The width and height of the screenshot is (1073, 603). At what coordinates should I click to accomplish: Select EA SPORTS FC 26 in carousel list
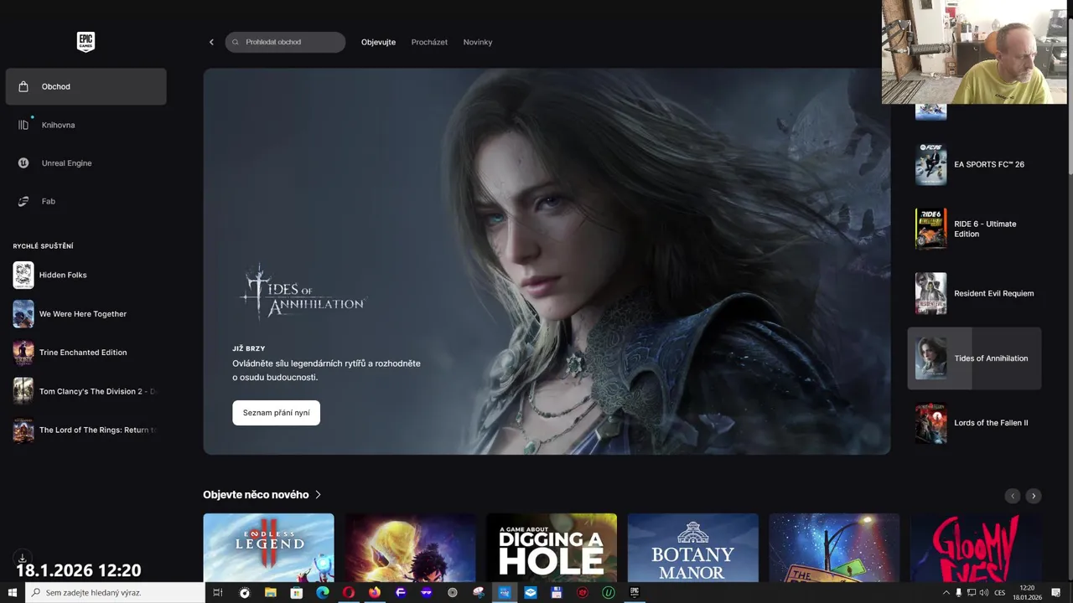[974, 165]
